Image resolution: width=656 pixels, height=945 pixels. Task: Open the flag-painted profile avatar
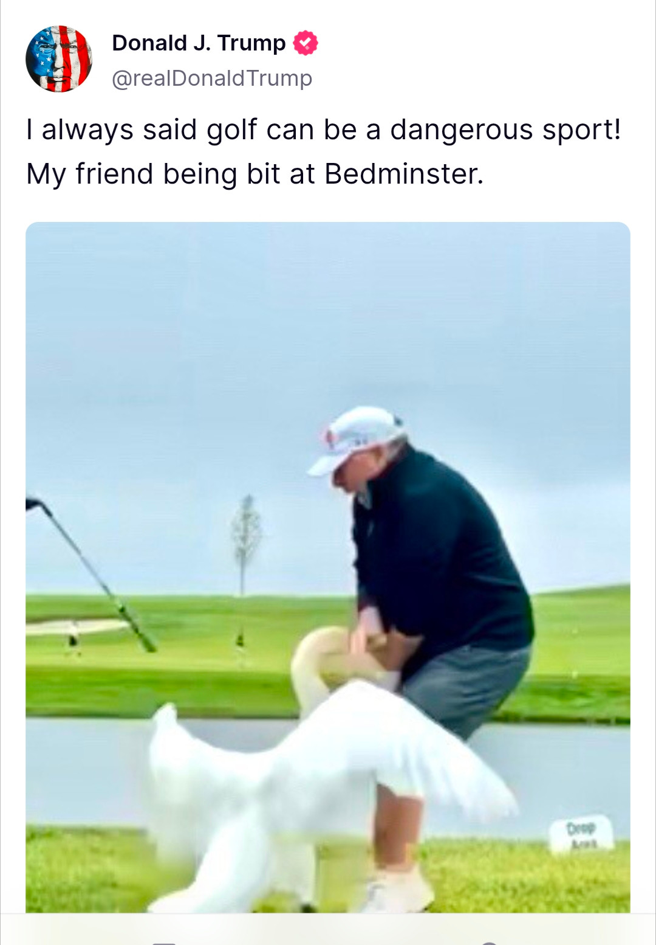59,59
